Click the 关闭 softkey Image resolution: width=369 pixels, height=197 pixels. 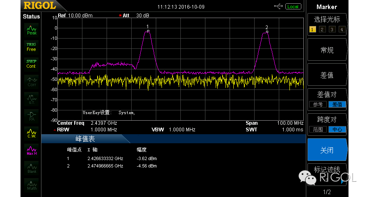327,150
